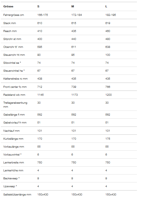Image resolution: width=144 pixels, height=200 pixels.
Task: Click the Sitzrohr st mm row label
Action: click(x=12, y=39)
